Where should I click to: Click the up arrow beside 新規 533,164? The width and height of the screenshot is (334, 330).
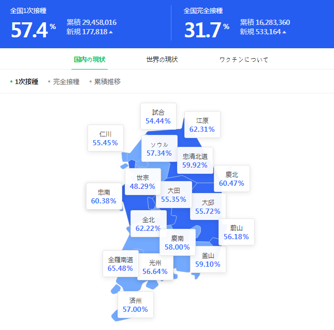284,32
